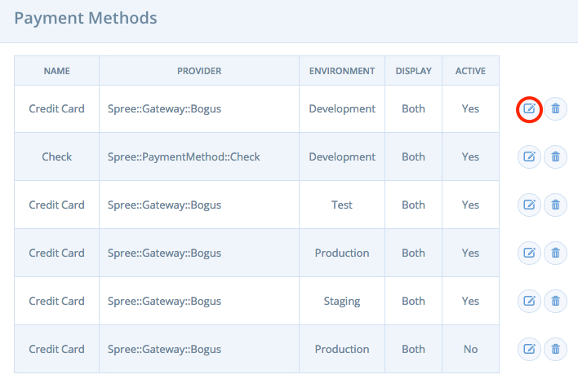Delete the Development Credit Card payment method
The image size is (578, 388).
point(555,109)
